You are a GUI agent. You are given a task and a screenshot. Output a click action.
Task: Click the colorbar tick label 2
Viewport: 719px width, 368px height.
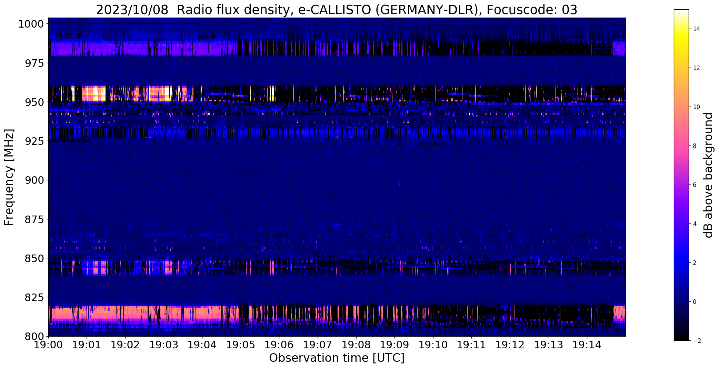(x=695, y=263)
